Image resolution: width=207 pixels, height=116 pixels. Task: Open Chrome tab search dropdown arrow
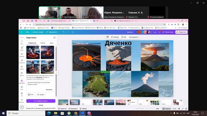point(20,21)
